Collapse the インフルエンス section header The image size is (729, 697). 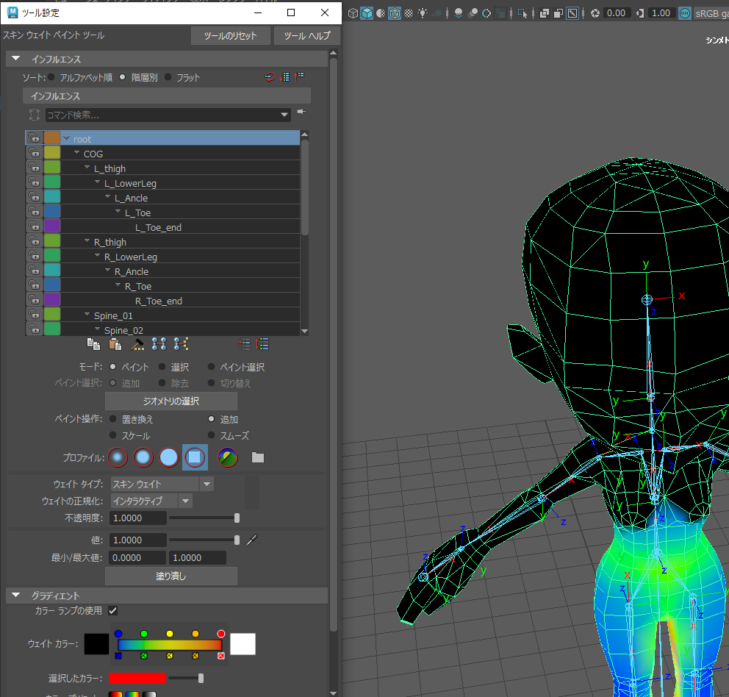pyautogui.click(x=16, y=59)
